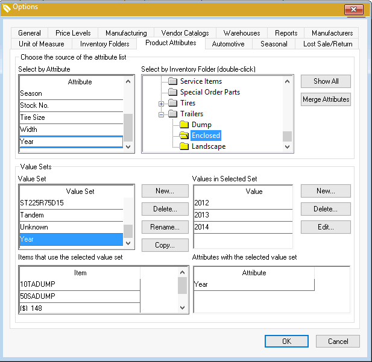
Task: Select the Service Items tree label
Action: 201,81
